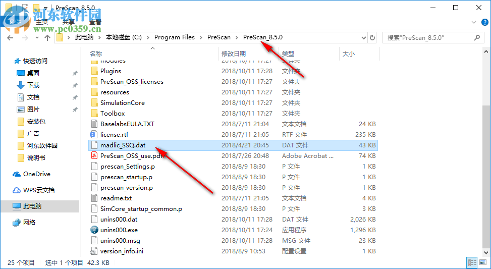491x269 pixels.
Task: Sort by the 大小 column header
Action: tap(349, 54)
